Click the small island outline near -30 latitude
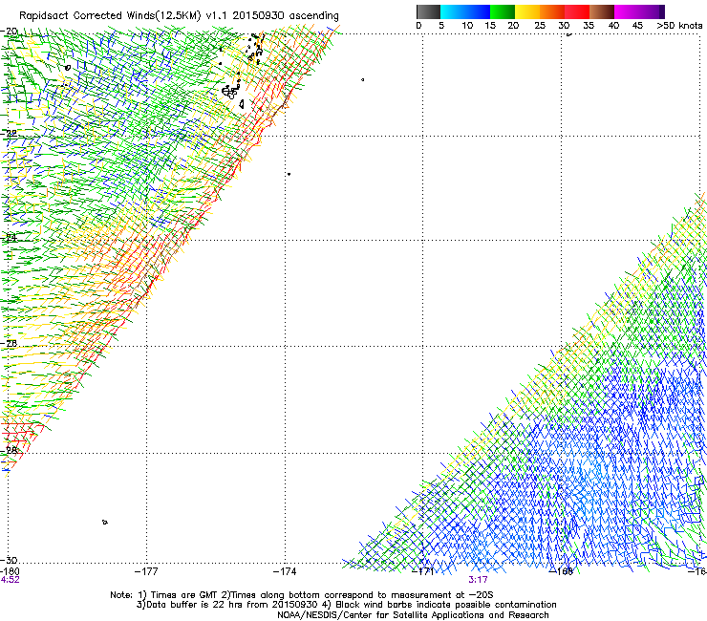 tap(104, 523)
